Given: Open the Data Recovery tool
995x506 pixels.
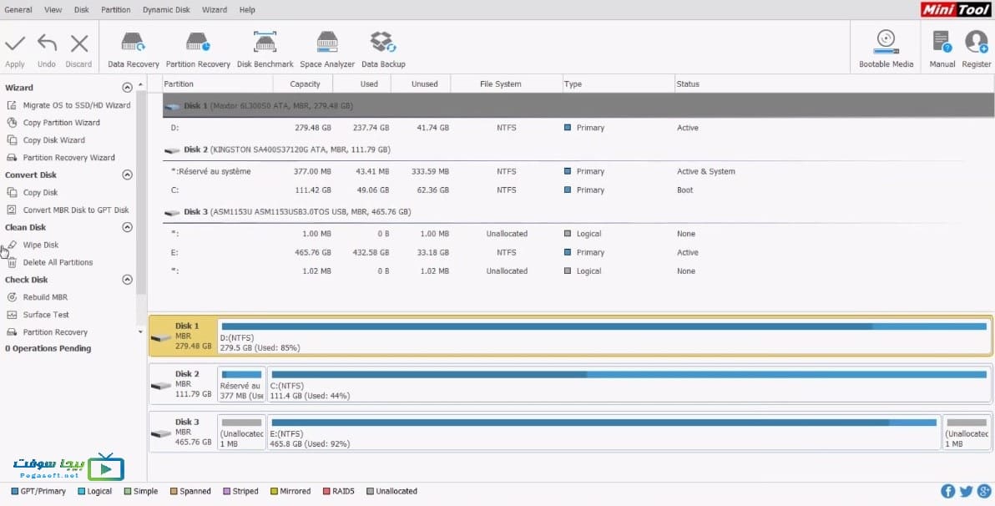Looking at the screenshot, I should click(134, 49).
